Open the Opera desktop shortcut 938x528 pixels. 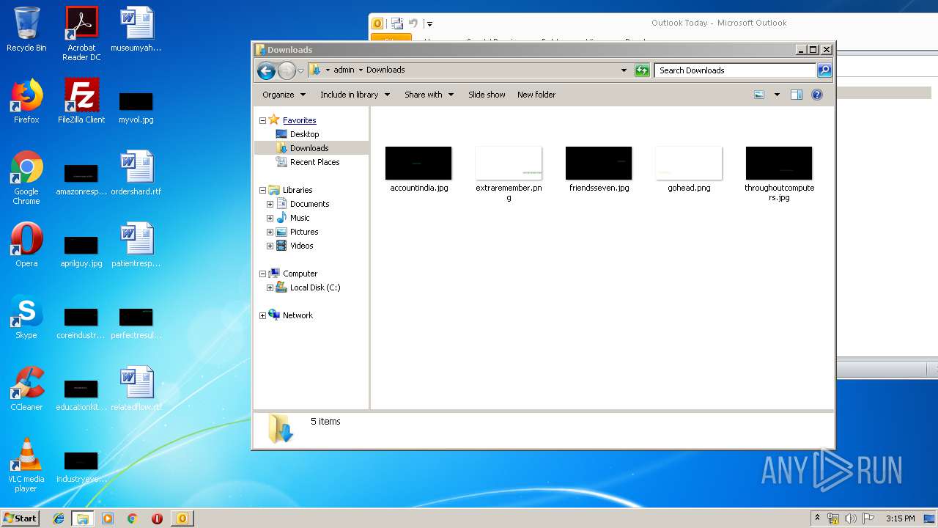26,245
